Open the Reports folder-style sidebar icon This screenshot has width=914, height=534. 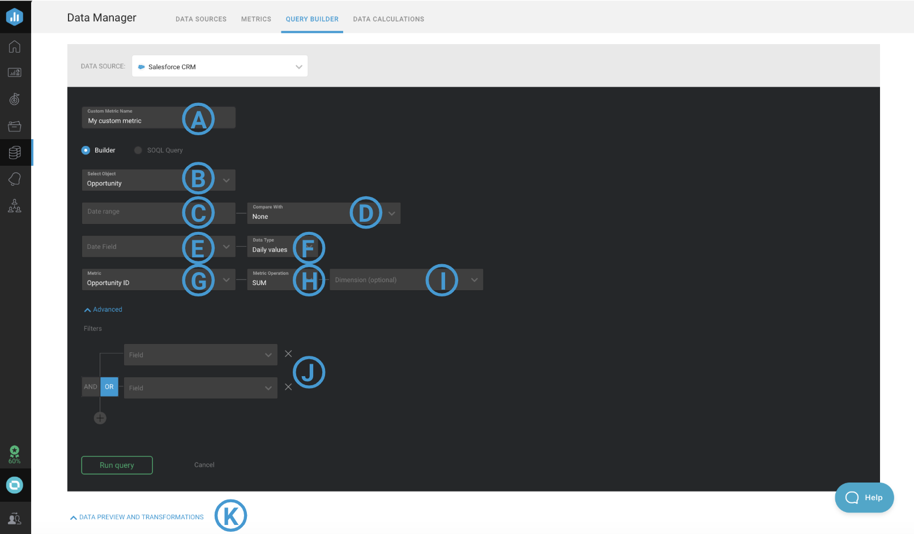(15, 126)
